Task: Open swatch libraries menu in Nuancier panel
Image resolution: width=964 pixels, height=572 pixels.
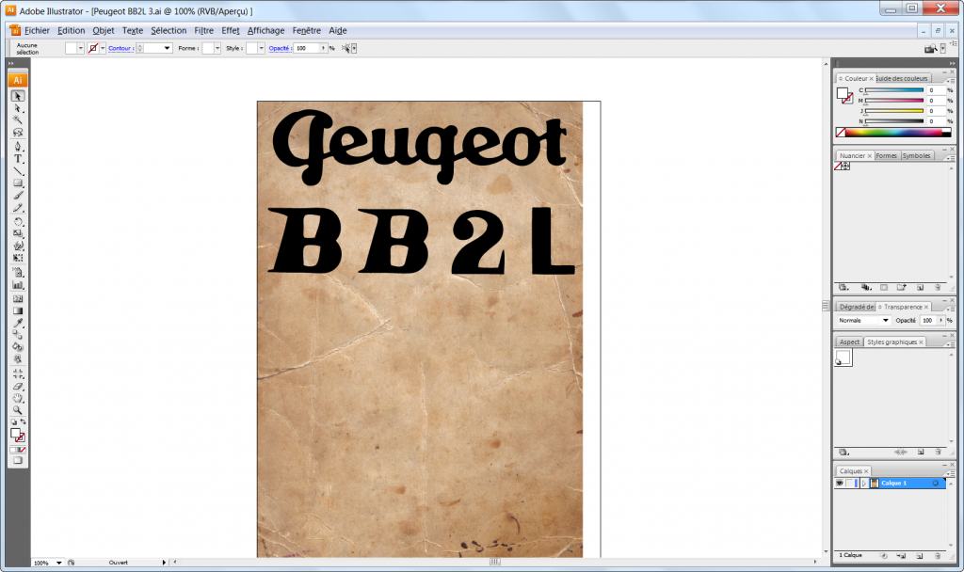Action: 843,288
